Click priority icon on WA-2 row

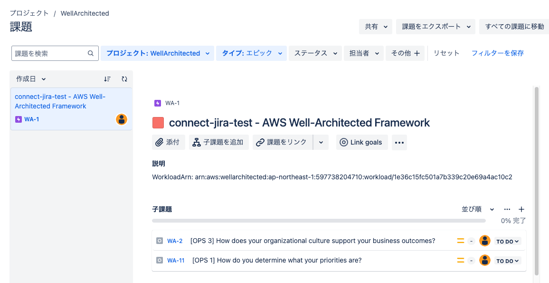point(460,241)
